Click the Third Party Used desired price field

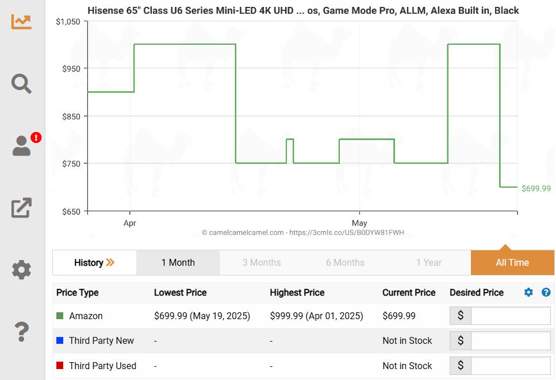[511, 366]
